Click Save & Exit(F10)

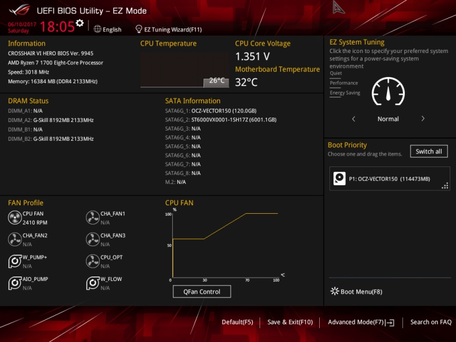(290, 322)
